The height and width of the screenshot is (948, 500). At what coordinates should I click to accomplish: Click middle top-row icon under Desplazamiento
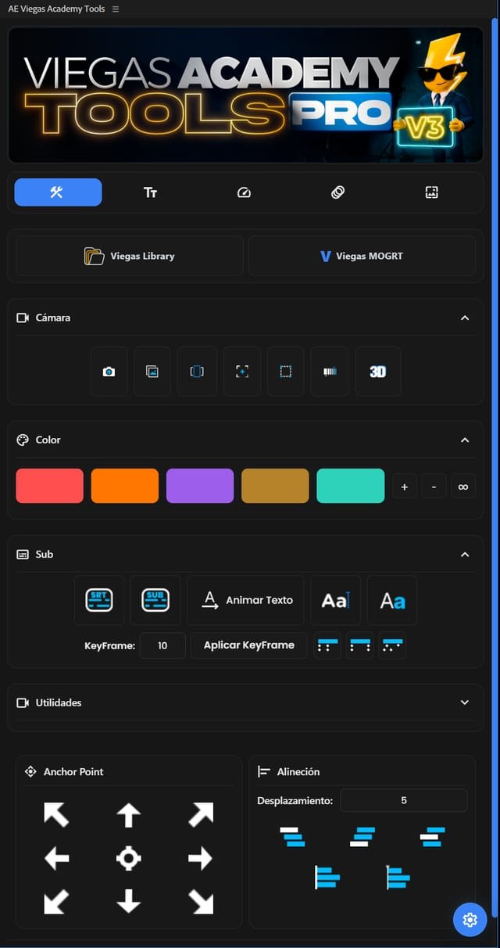[x=362, y=837]
